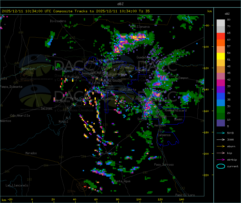241x203 pixels.
Task: Click the 'Carmensa' map label
Action: pyautogui.click(x=164, y=135)
